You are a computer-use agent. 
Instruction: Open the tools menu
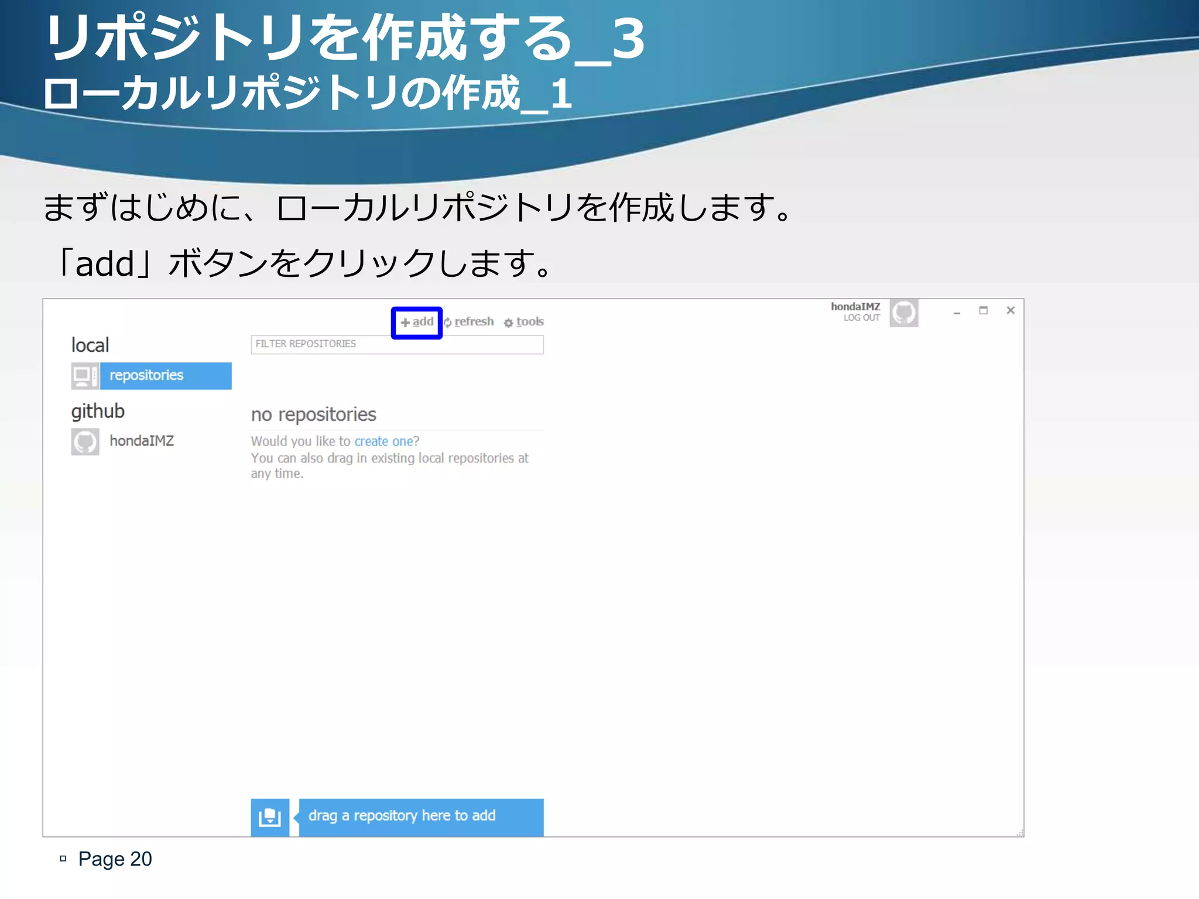point(524,322)
